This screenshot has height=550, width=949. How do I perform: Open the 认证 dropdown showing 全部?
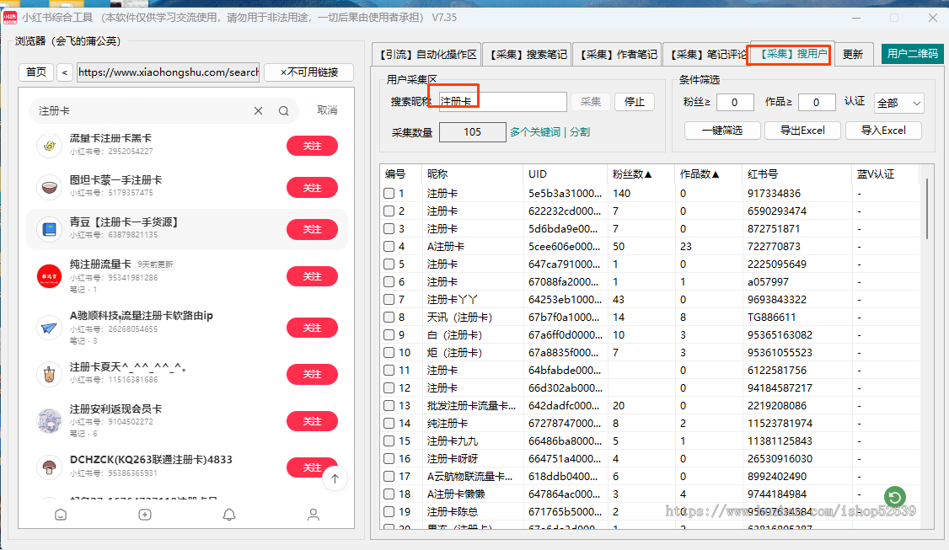(x=898, y=103)
